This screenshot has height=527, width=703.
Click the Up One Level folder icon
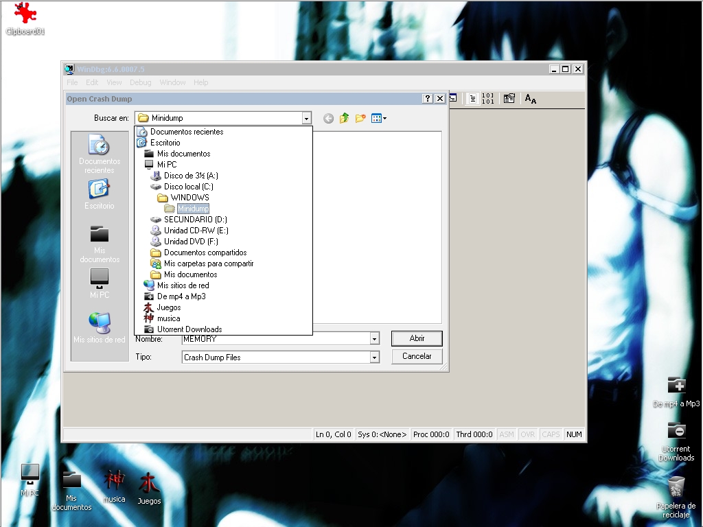coord(345,118)
